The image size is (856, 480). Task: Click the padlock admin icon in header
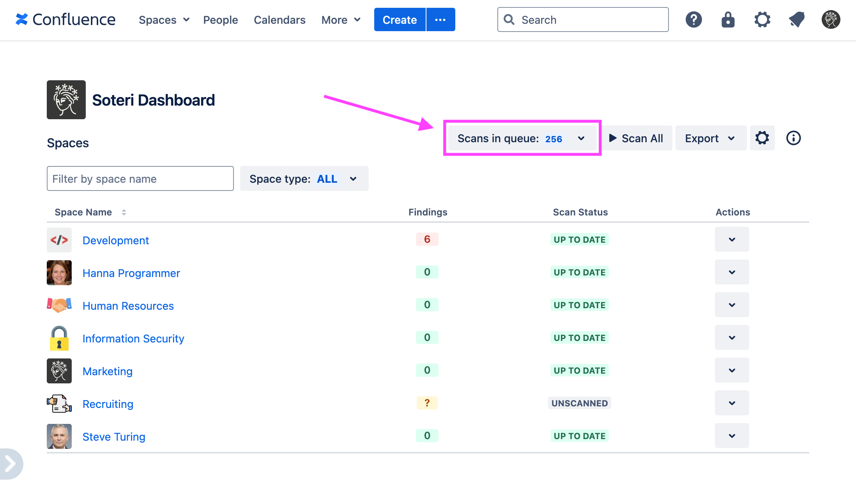[x=728, y=19]
